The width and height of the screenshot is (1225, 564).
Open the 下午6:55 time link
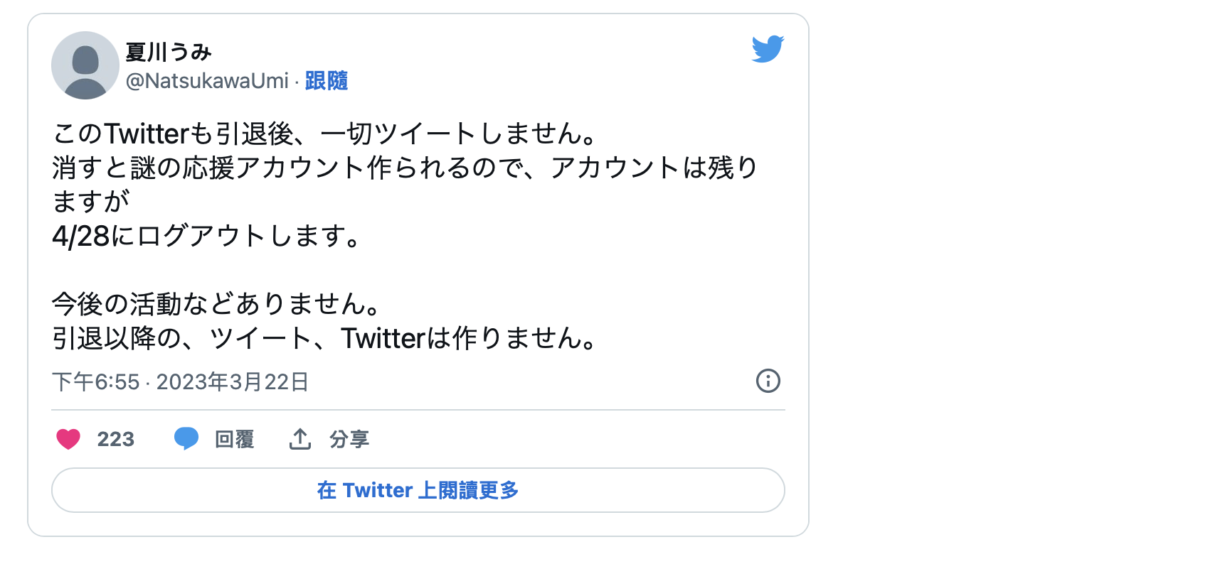click(96, 382)
